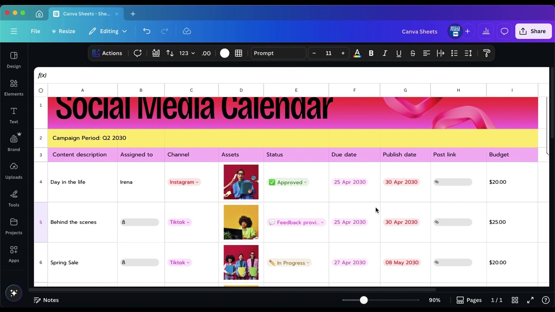Click the Prompt input field
Screen dimensions: 555x312
click(278, 53)
